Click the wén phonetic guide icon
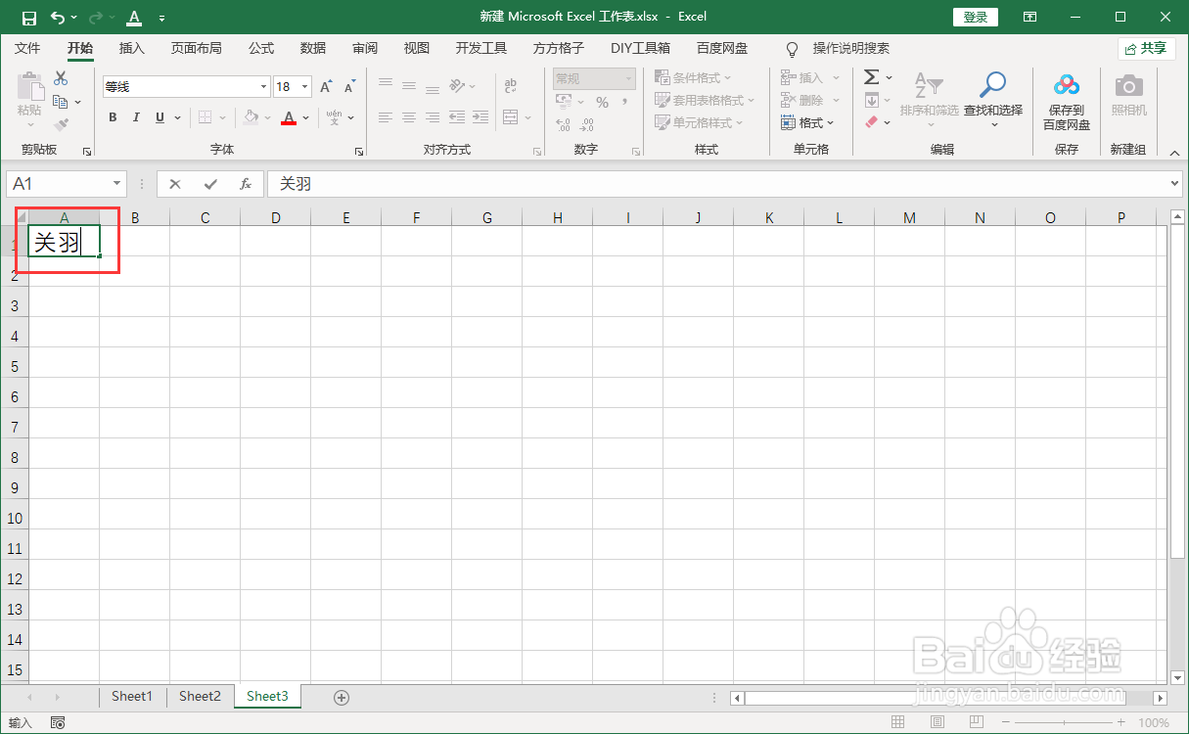The width and height of the screenshot is (1189, 734). (x=334, y=117)
